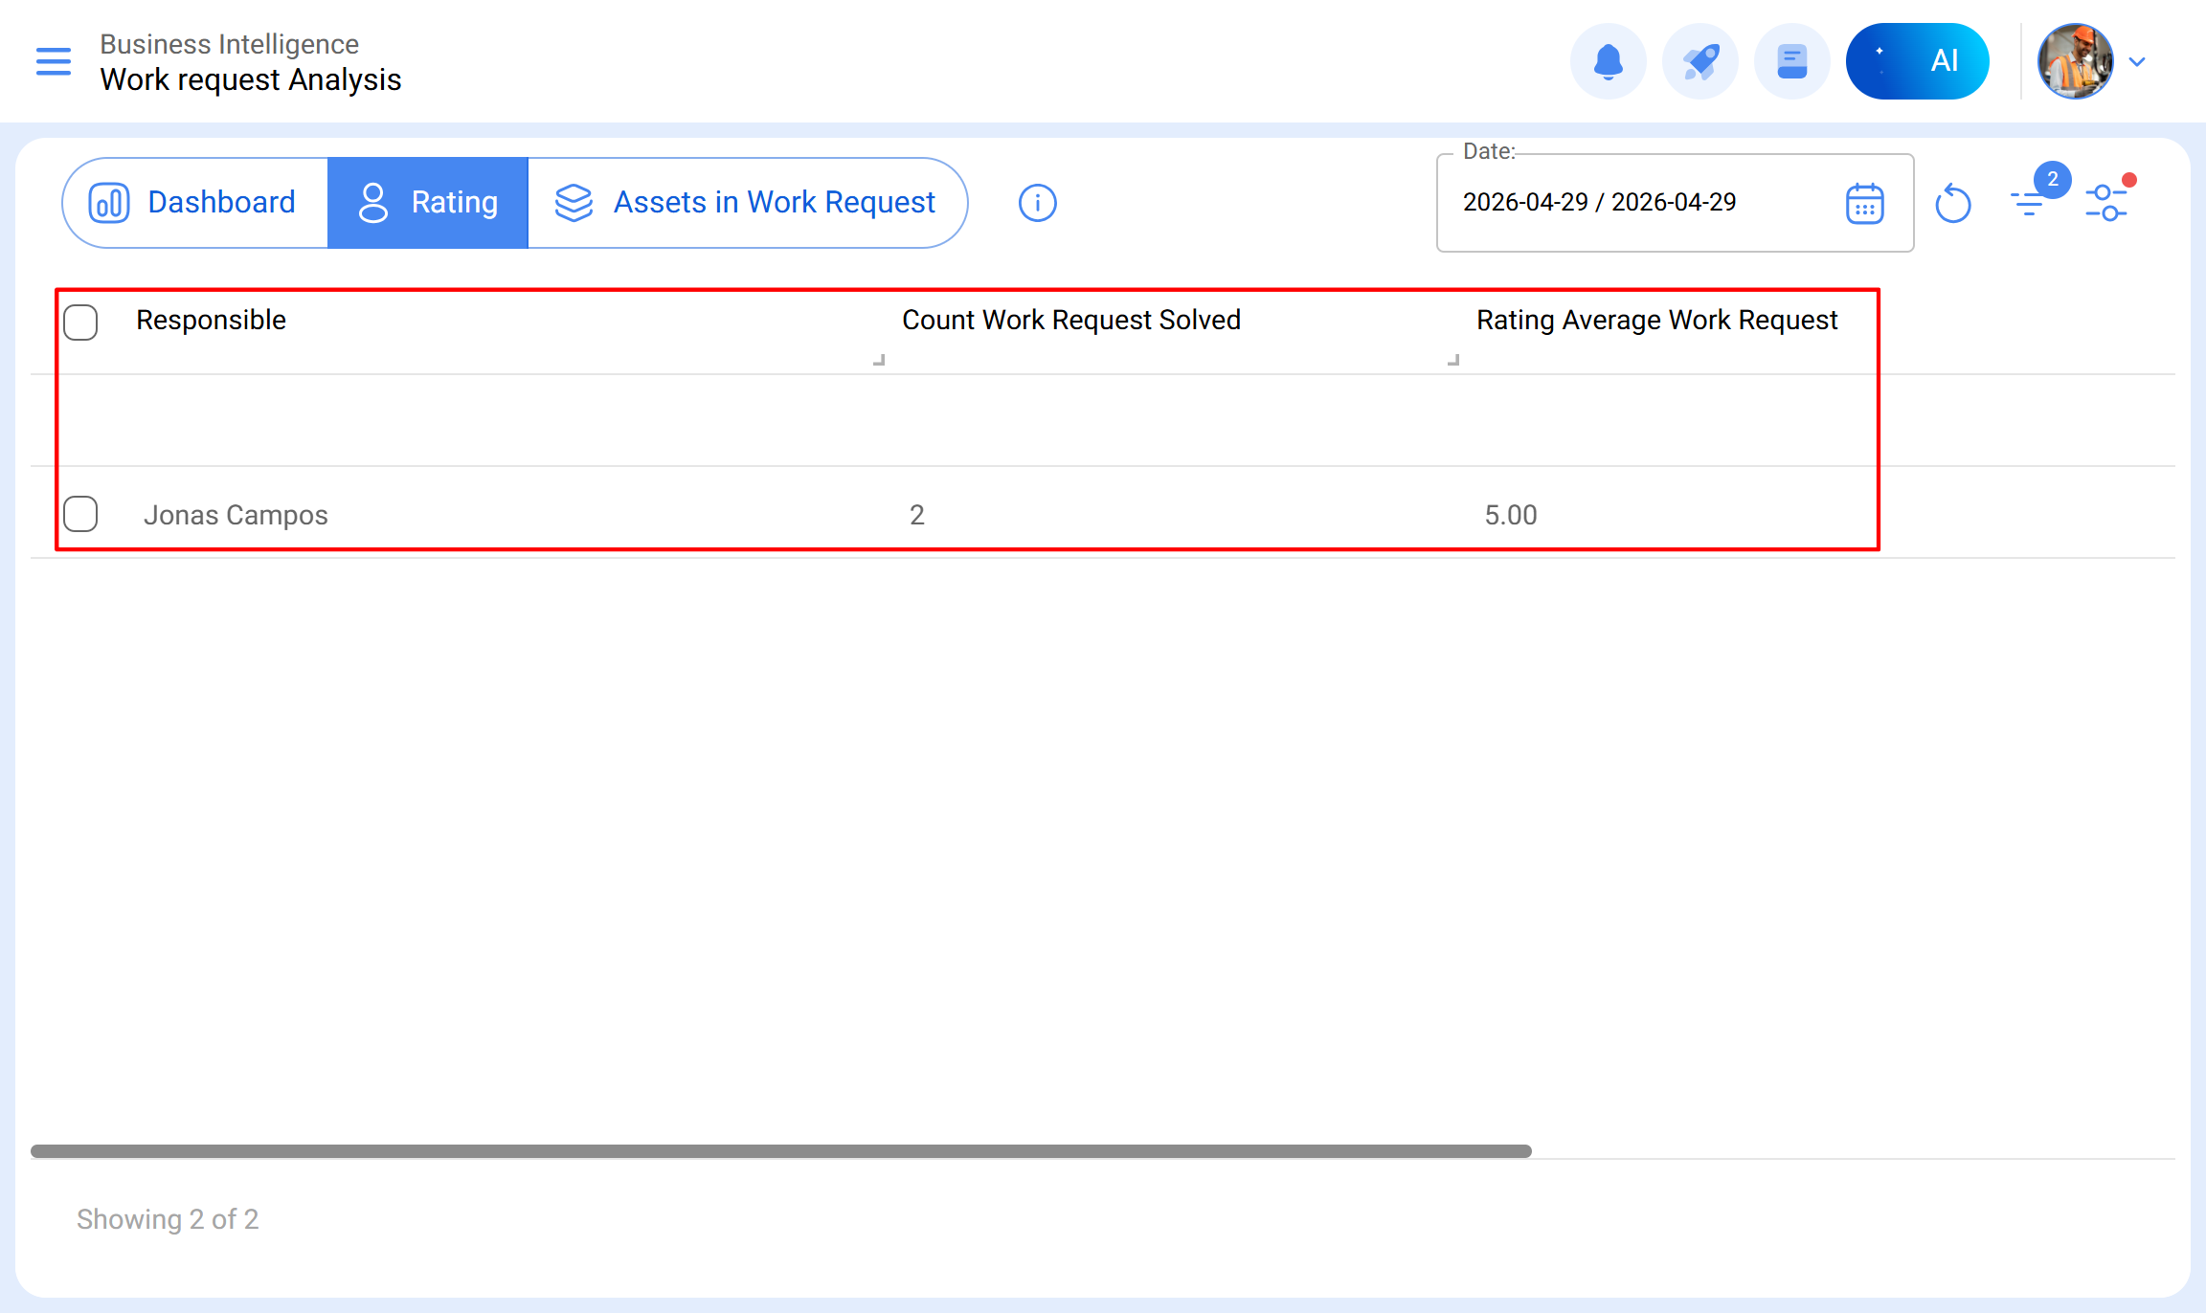
Task: Open the document notes icon
Action: pos(1791,61)
